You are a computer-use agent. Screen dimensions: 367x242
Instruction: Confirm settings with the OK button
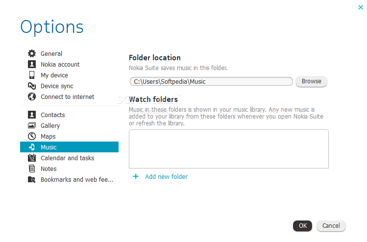302,226
